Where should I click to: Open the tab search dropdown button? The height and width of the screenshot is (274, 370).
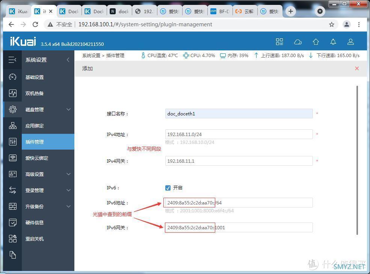320,11
